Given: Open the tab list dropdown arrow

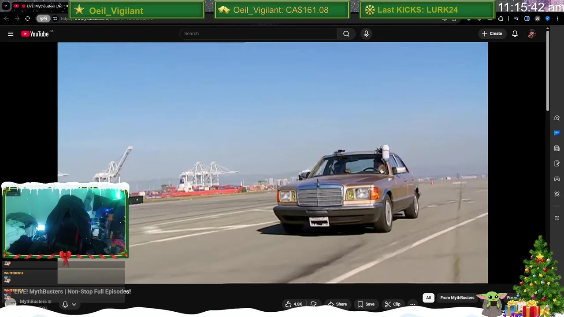Looking at the screenshot, I should click(6, 6).
